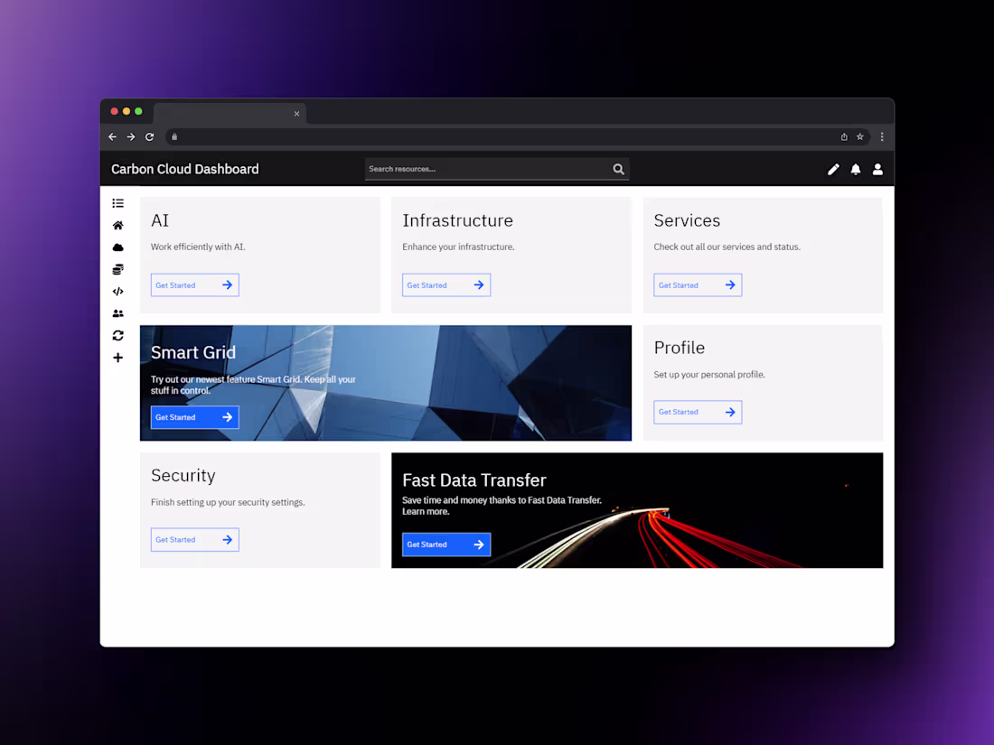This screenshot has width=994, height=745.
Task: Click Get Started under Fast Data Transfer
Action: (x=445, y=544)
